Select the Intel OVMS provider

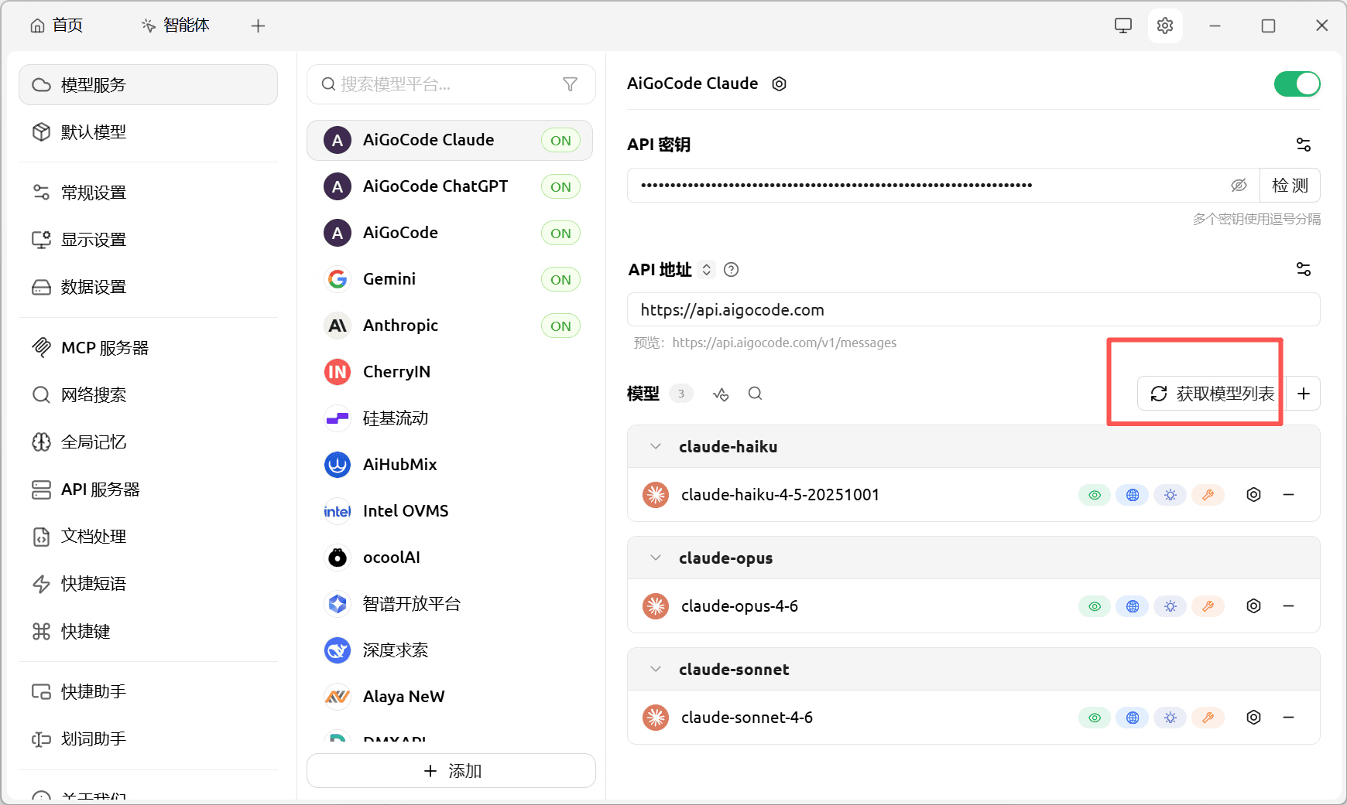click(450, 511)
